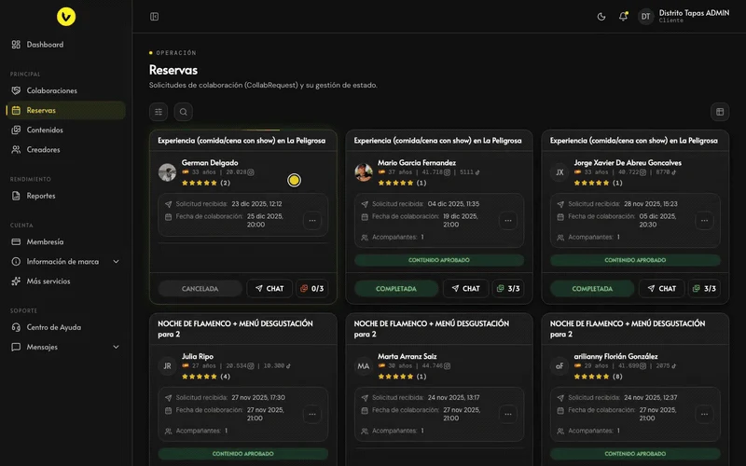Click the yellow V logo in sidebar
This screenshot has width=746, height=466.
(x=66, y=17)
